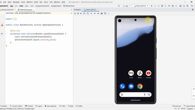The height and width of the screenshot is (110, 195).
Task: Tap Google Lens icon in search bar
Action: (x=149, y=94)
